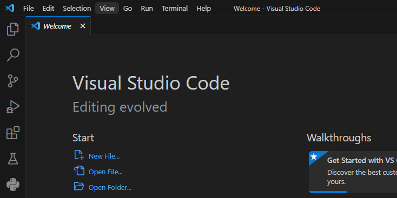Click the Walkthroughs section heading
Image resolution: width=397 pixels, height=198 pixels.
pos(339,138)
